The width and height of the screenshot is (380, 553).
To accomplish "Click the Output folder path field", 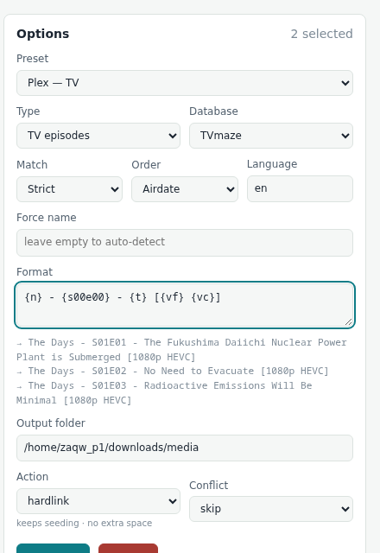I will pos(185,448).
